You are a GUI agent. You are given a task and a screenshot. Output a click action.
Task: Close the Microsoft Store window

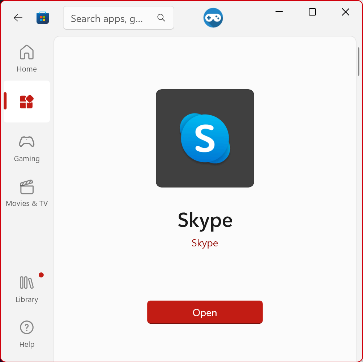coord(345,12)
